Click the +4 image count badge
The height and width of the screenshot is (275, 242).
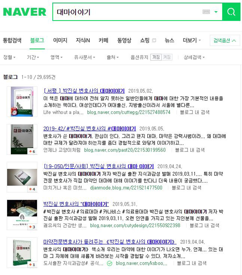click(32, 189)
